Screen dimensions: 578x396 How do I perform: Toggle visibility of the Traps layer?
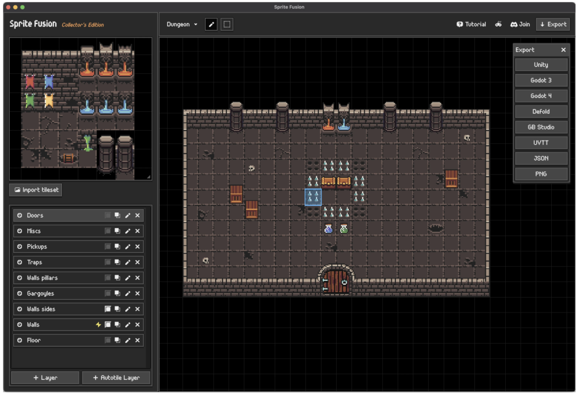(20, 262)
